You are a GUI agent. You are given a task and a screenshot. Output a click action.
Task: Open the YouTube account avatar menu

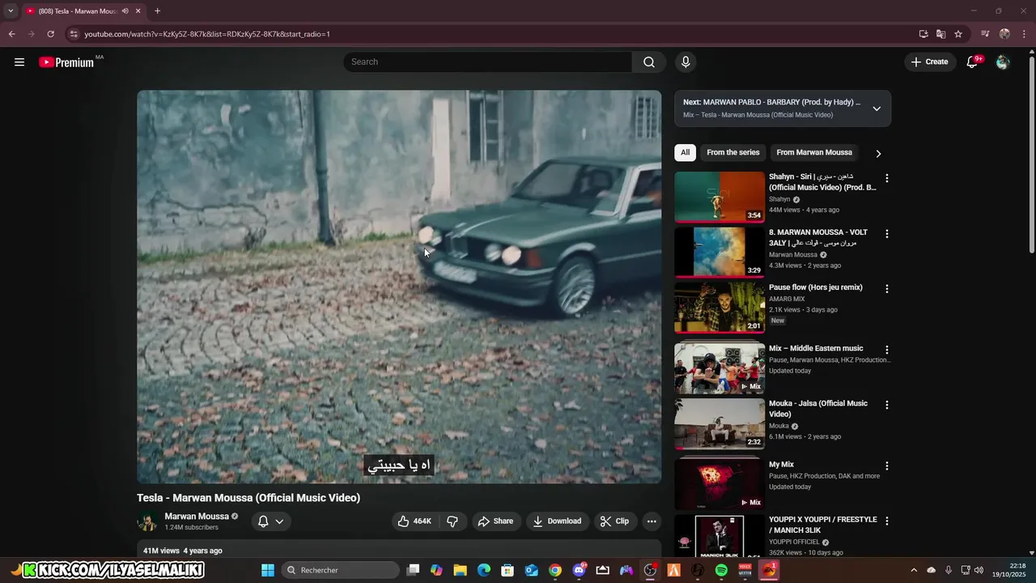click(x=1003, y=62)
